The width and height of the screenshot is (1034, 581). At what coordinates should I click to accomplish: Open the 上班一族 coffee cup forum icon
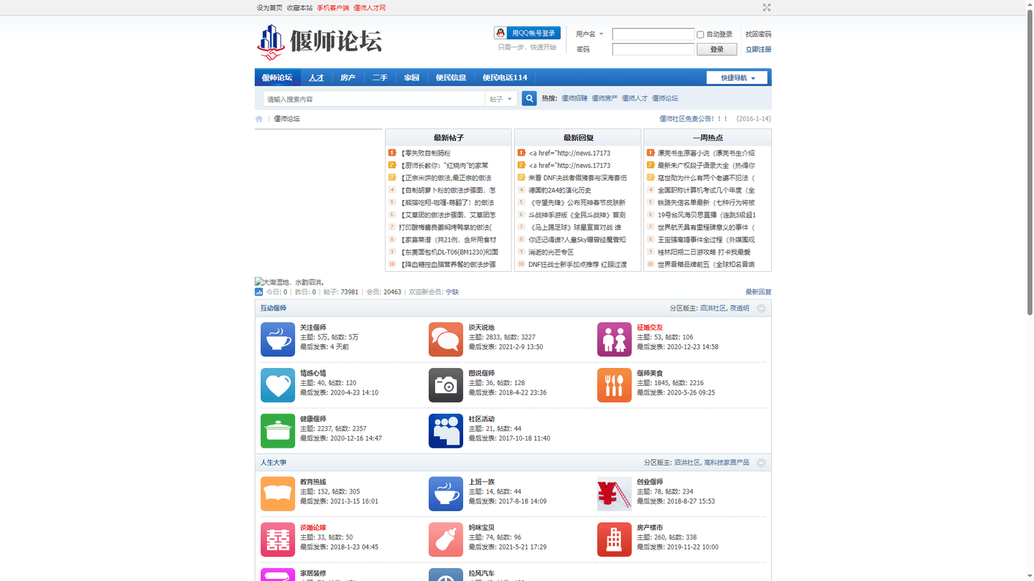pyautogui.click(x=446, y=494)
